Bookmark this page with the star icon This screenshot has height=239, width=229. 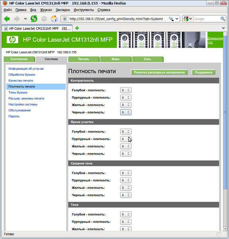point(166,19)
